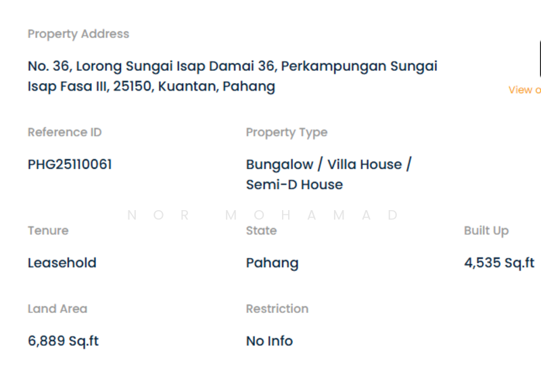This screenshot has height=375, width=541.
Task: Click the orange "View o..." link
Action: [x=525, y=90]
